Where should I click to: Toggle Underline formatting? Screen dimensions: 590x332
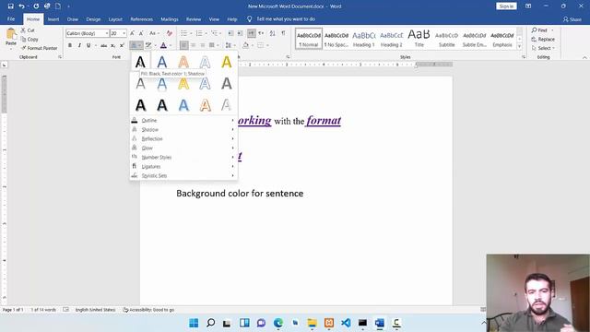coord(88,45)
